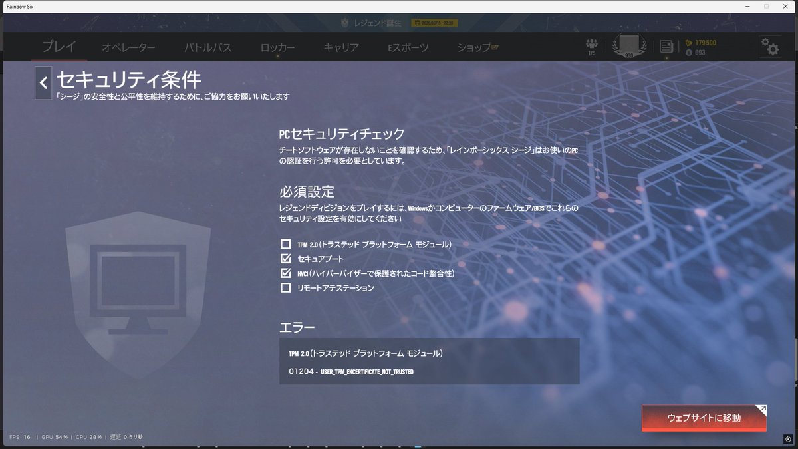Click the calendar icon on the event date badge

[x=417, y=23]
